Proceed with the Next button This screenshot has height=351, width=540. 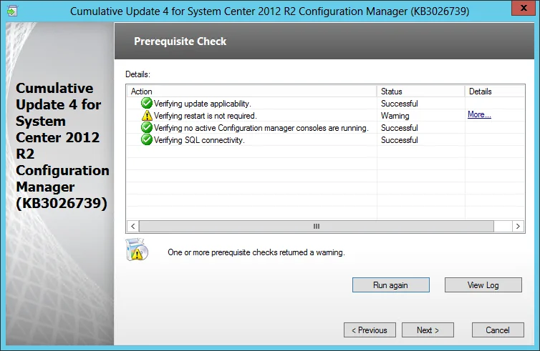428,330
